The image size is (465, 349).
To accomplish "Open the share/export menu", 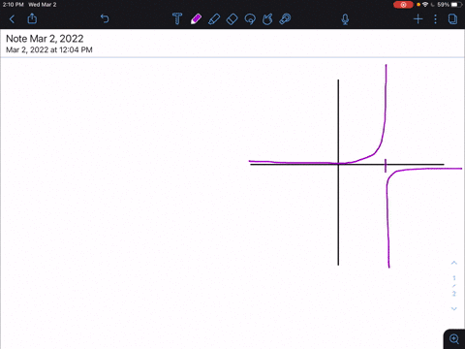I will (32, 18).
